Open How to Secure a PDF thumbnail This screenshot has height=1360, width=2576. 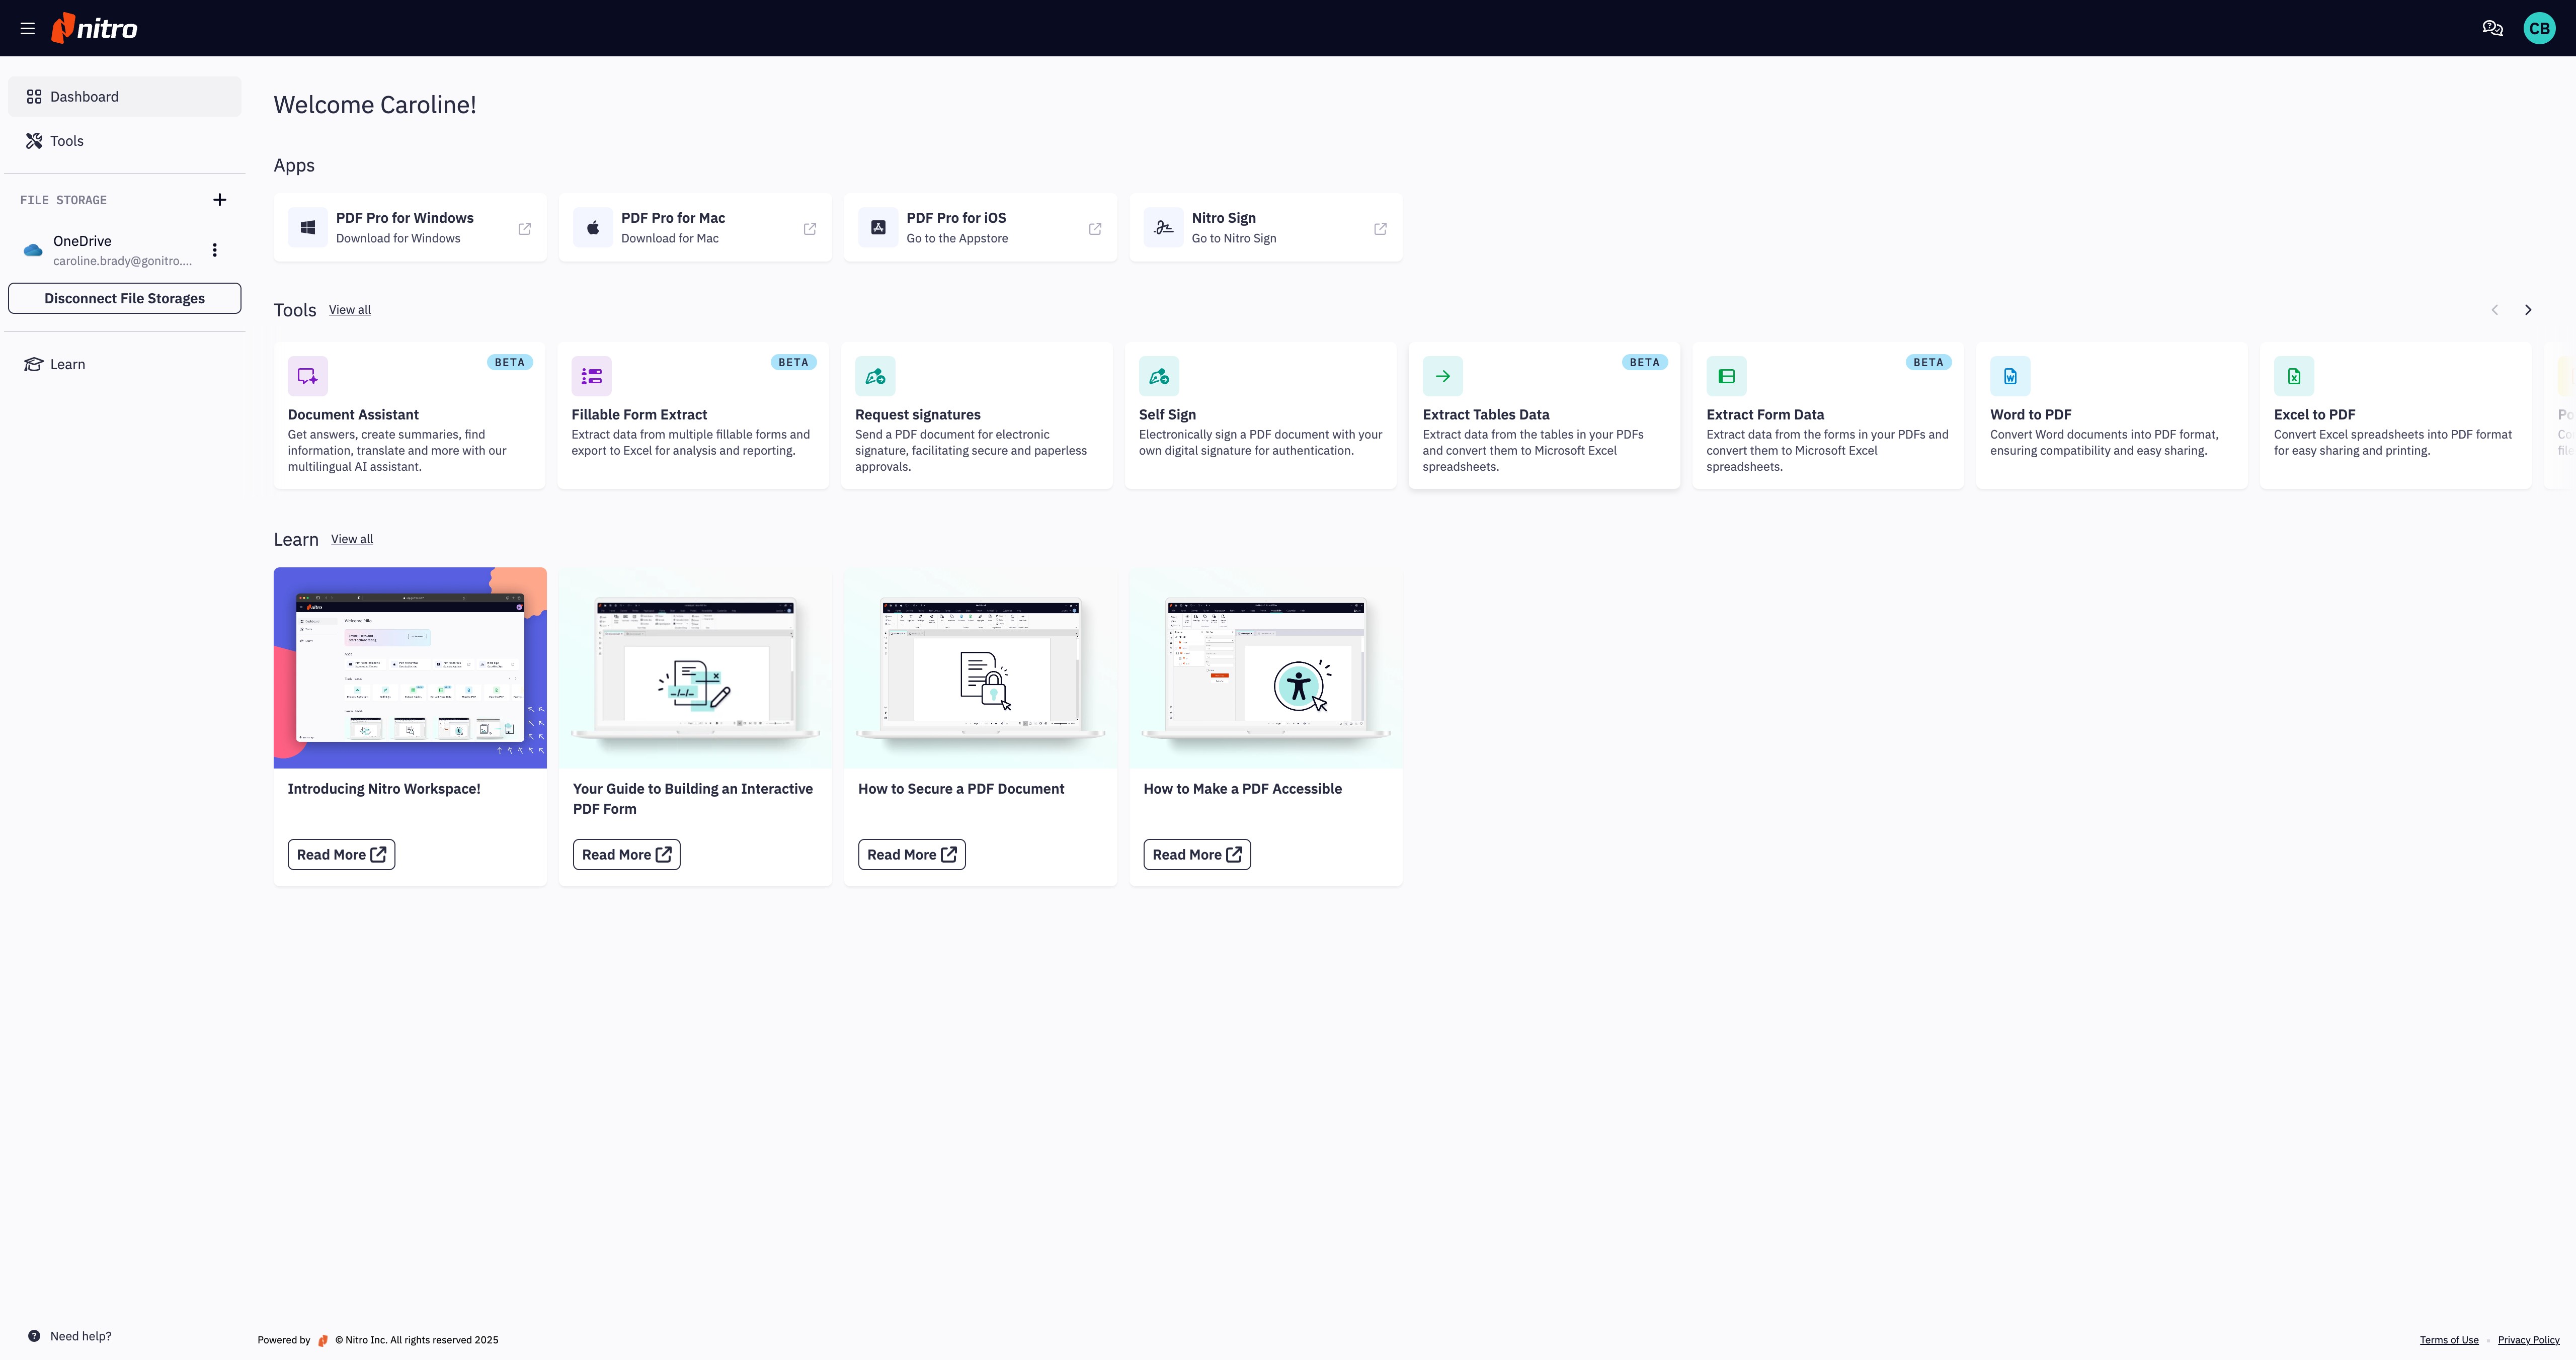(980, 668)
